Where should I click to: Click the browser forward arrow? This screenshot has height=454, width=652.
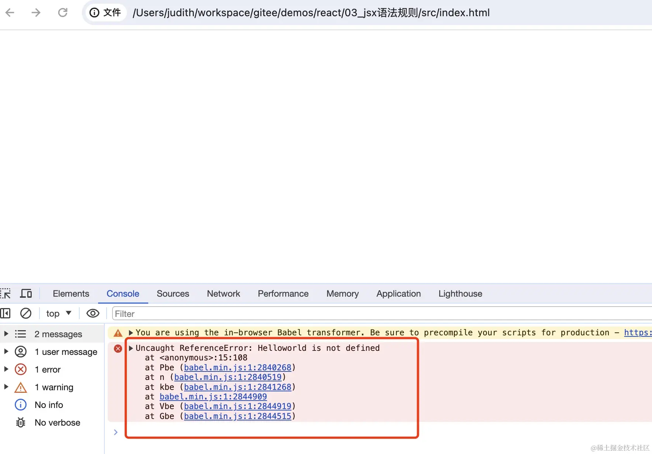[x=36, y=13]
